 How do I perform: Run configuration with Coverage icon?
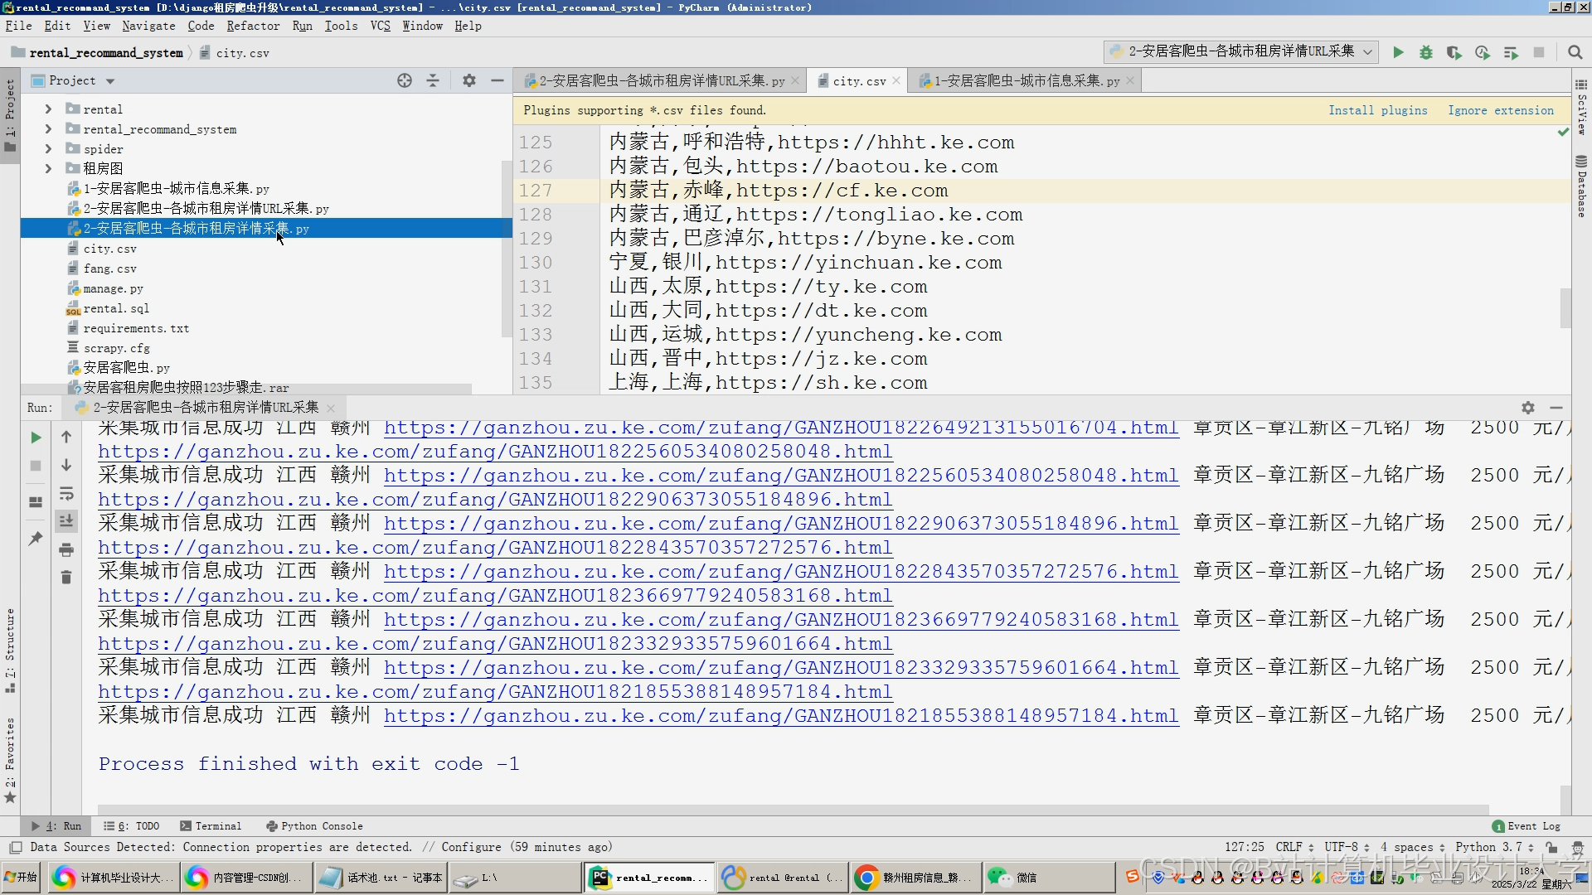(x=1454, y=52)
